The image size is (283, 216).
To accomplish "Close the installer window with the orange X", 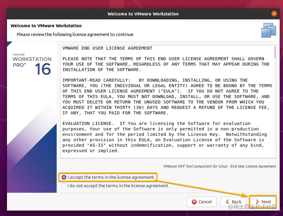I will click(x=274, y=14).
